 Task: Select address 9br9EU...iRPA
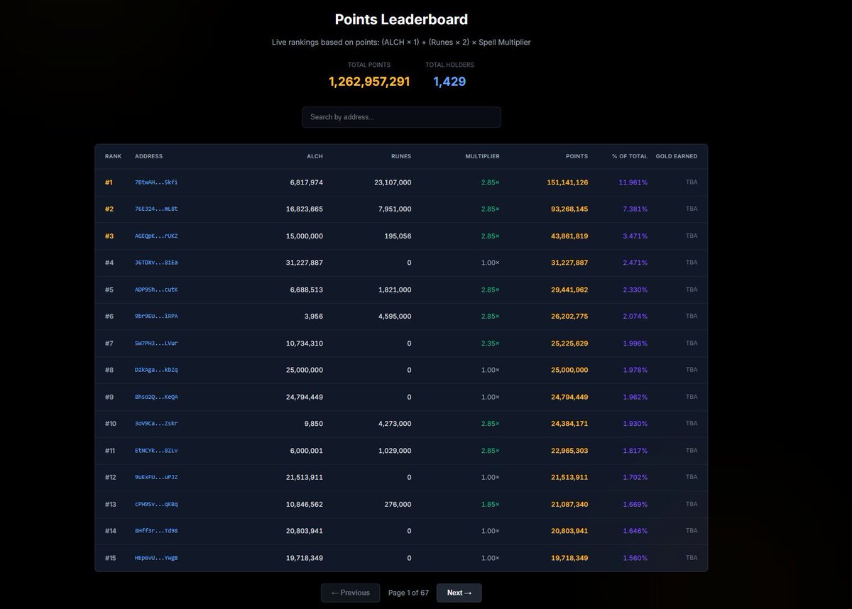[156, 317]
